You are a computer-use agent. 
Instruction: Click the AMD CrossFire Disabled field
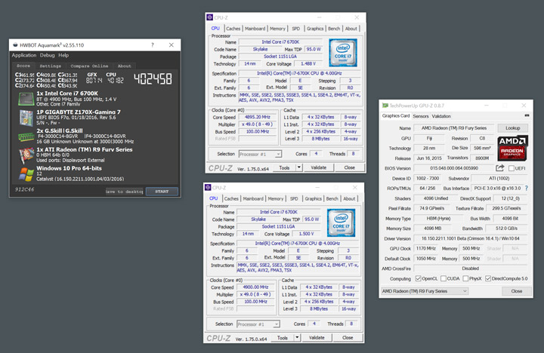471,269
